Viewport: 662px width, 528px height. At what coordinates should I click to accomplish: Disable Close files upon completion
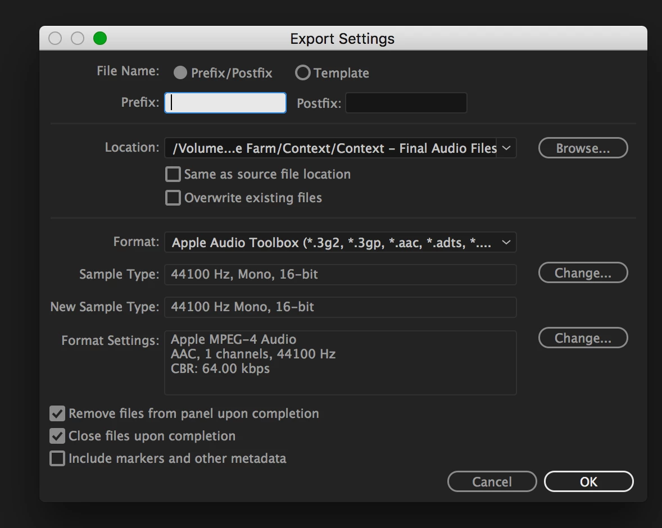(x=57, y=436)
